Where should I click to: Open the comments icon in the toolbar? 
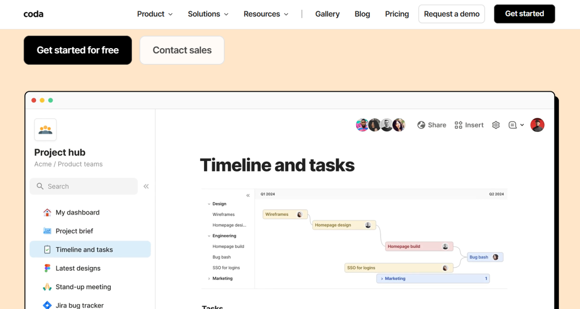[513, 125]
